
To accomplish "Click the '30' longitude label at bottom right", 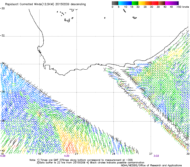I will (x=188, y=154).
